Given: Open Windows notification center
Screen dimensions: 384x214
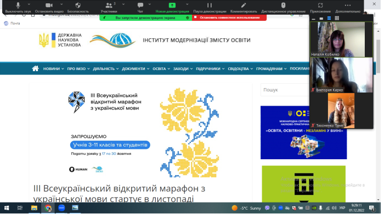Looking at the screenshot, I should tap(372, 208).
